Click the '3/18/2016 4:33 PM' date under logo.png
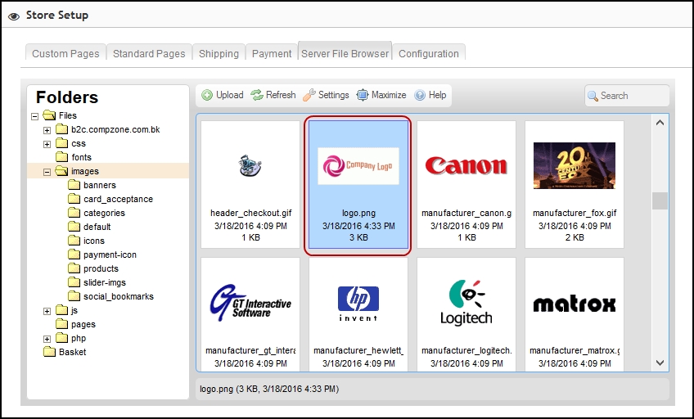694x419 pixels. (358, 226)
